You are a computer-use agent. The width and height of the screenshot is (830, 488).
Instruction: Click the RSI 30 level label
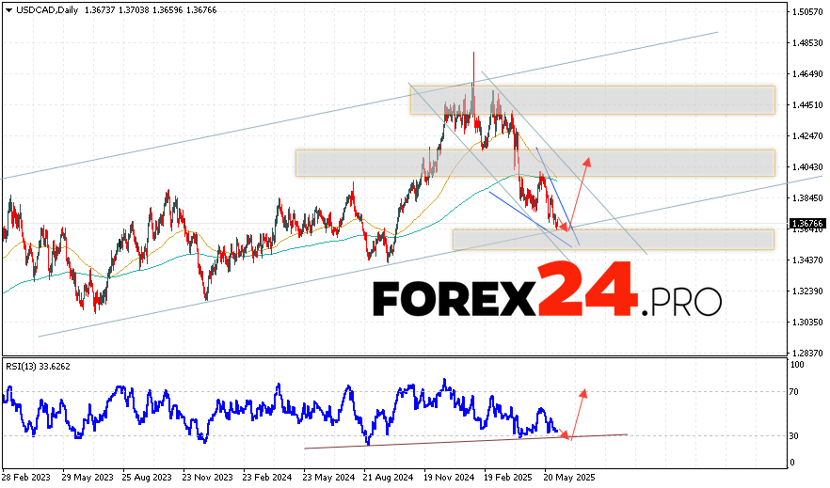click(795, 436)
